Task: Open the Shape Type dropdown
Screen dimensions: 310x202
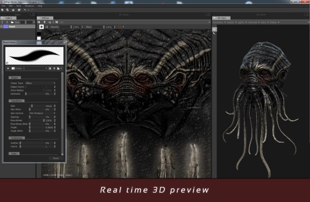Action: point(41,83)
